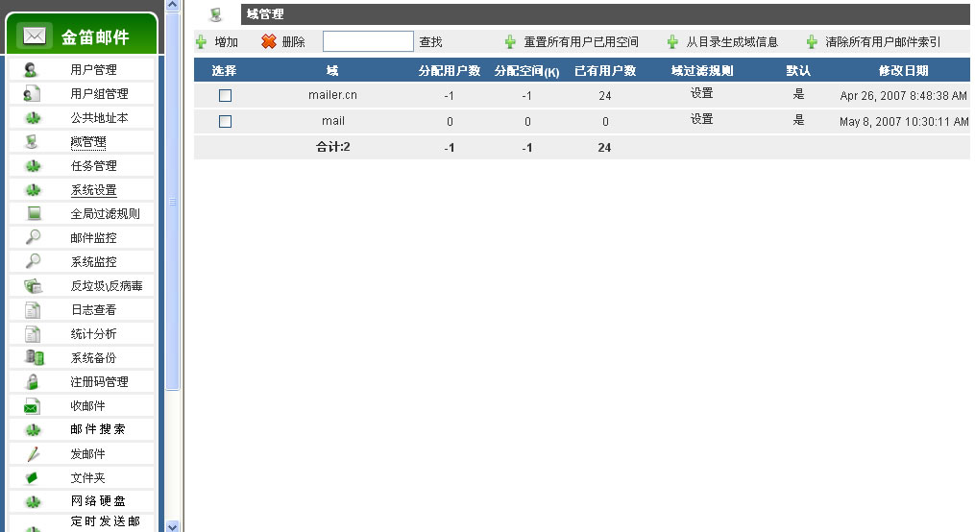Click the green plus icon beside 增加
The width and height of the screenshot is (975, 532).
(201, 42)
